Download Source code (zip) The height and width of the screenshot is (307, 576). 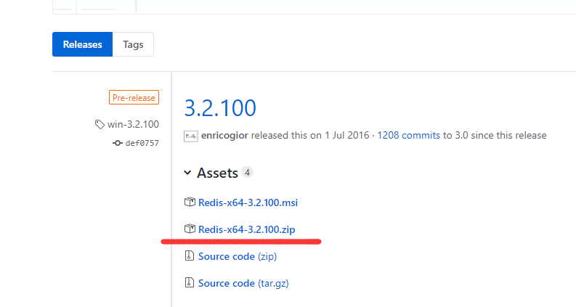(x=238, y=256)
